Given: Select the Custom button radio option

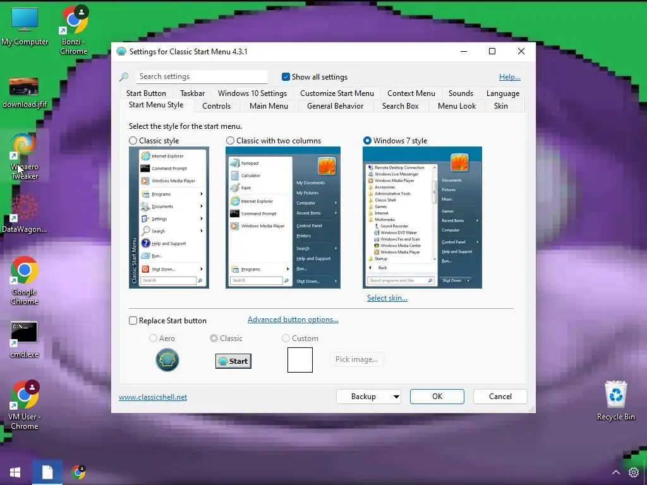Looking at the screenshot, I should point(286,338).
